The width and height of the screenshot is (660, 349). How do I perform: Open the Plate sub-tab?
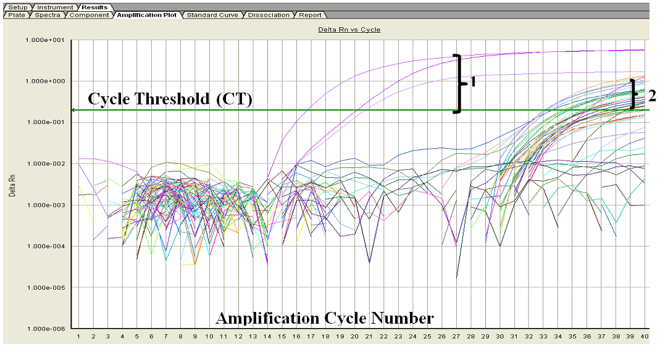point(17,15)
